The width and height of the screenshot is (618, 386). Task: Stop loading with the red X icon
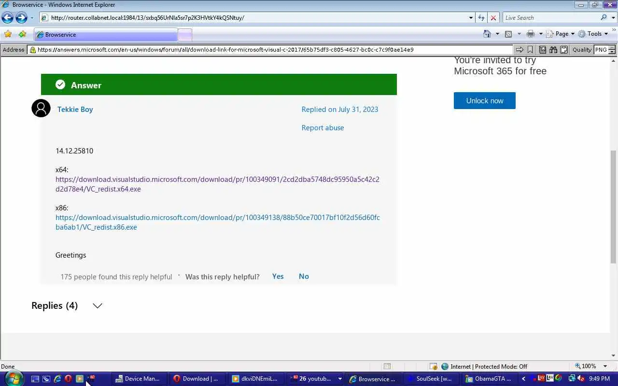493,18
